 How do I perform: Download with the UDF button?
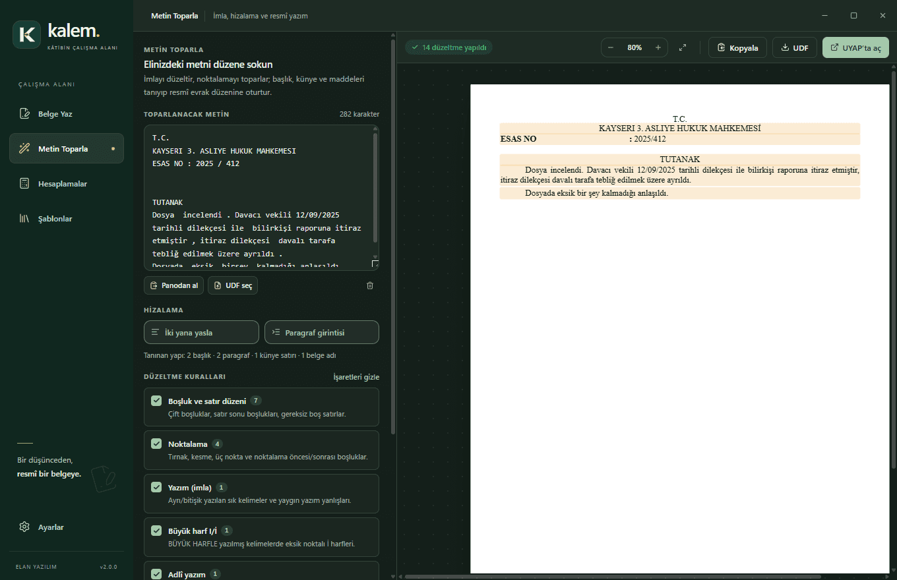pos(795,47)
